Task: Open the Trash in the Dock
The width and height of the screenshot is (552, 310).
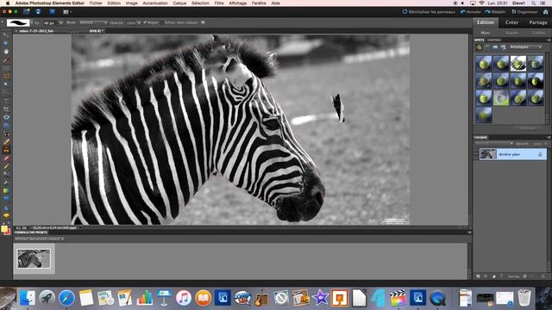Action: [524, 298]
